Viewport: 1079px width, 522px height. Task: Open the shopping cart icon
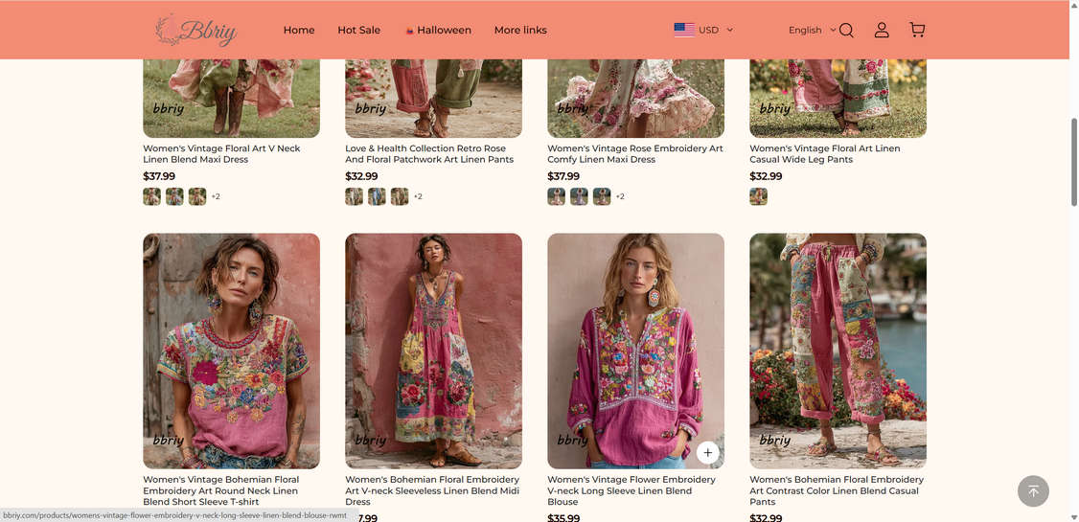click(x=917, y=31)
